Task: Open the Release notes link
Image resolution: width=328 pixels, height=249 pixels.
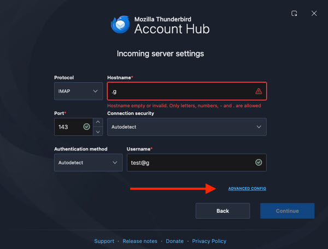Action: tap(140, 241)
